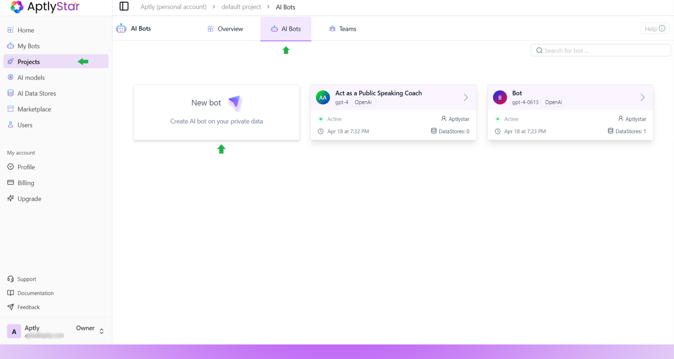Open the Documentation link

click(35, 293)
